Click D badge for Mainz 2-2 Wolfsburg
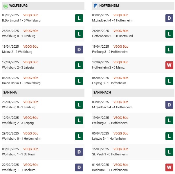The image size is (175, 174). (x=79, y=49)
